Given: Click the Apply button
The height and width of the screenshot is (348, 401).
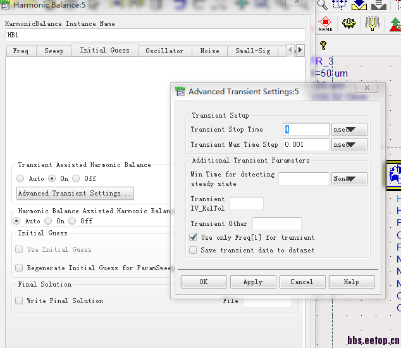Looking at the screenshot, I should 253,282.
